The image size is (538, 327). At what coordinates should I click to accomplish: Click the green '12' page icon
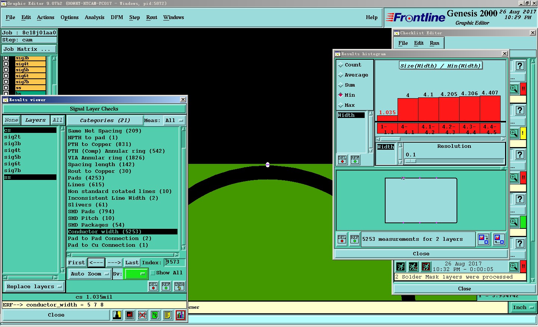155,315
